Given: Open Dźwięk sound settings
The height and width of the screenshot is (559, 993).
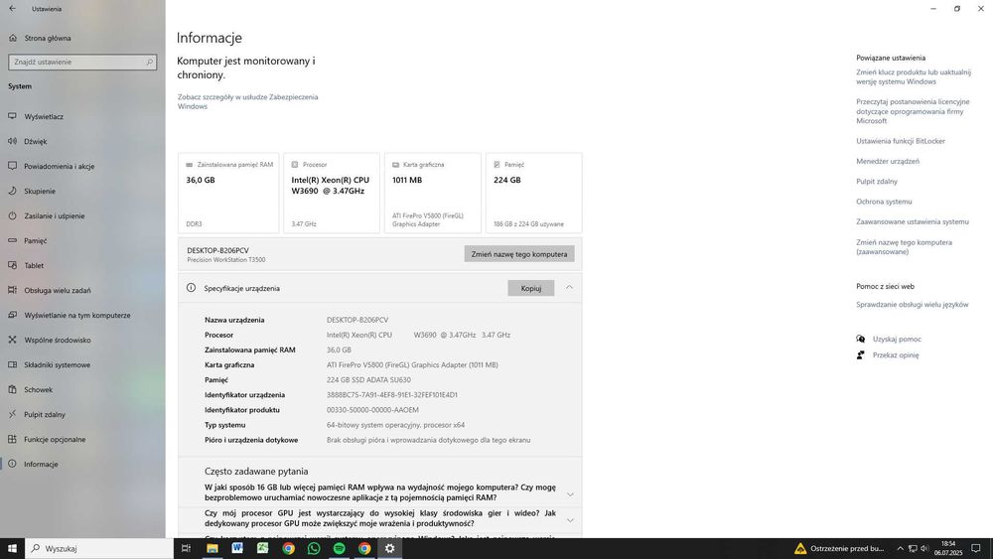Looking at the screenshot, I should (x=36, y=141).
